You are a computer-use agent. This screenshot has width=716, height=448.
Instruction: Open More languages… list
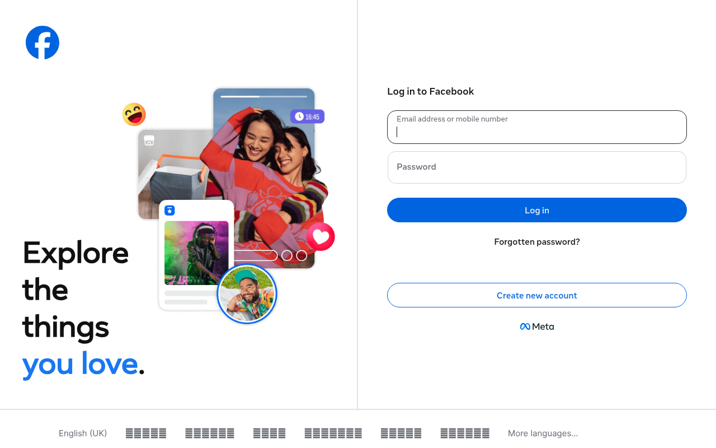(x=543, y=433)
